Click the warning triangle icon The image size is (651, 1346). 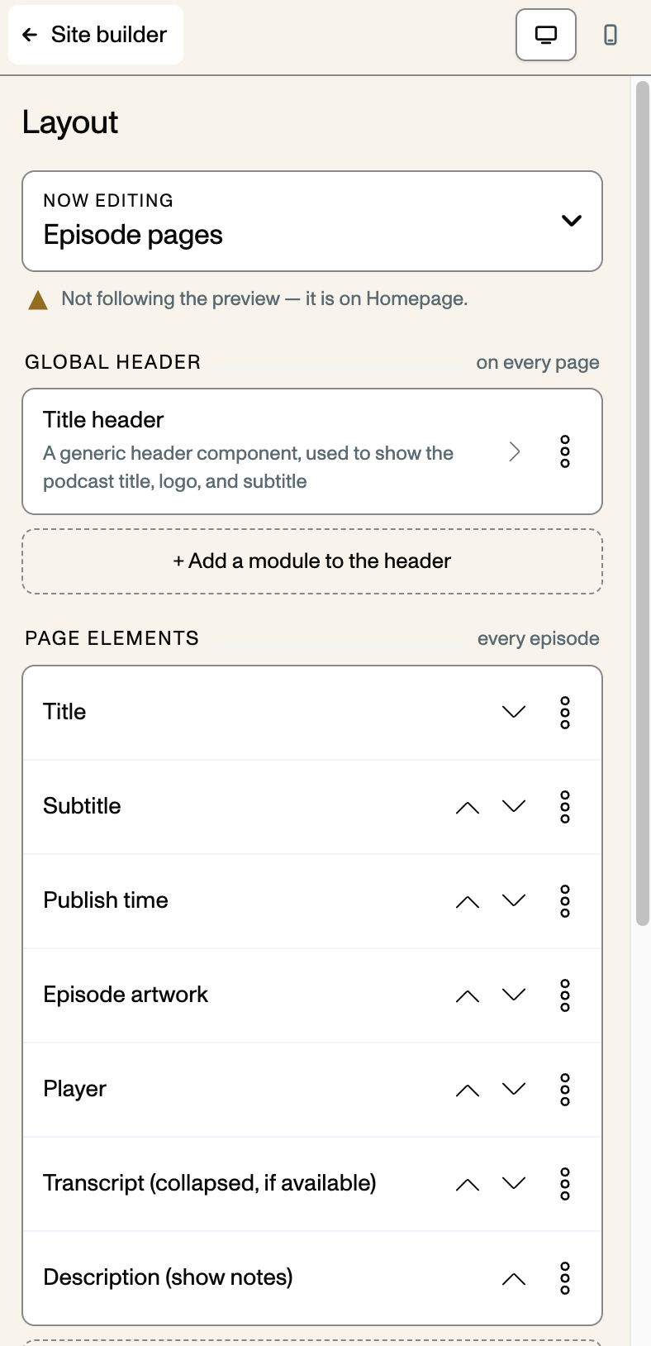click(x=38, y=300)
